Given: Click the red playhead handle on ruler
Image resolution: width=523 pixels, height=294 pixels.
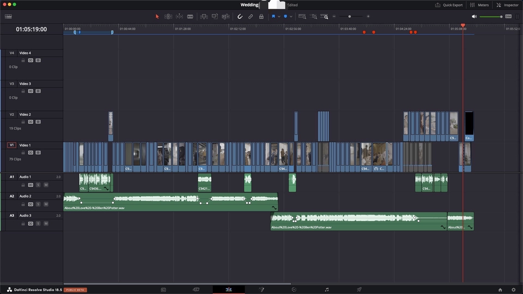Looking at the screenshot, I should [x=463, y=26].
